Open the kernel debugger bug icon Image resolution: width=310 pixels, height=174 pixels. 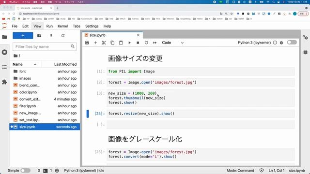point(281,43)
